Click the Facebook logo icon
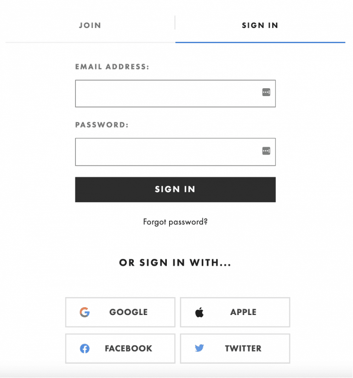Viewport: 353px width, 378px height. point(85,349)
